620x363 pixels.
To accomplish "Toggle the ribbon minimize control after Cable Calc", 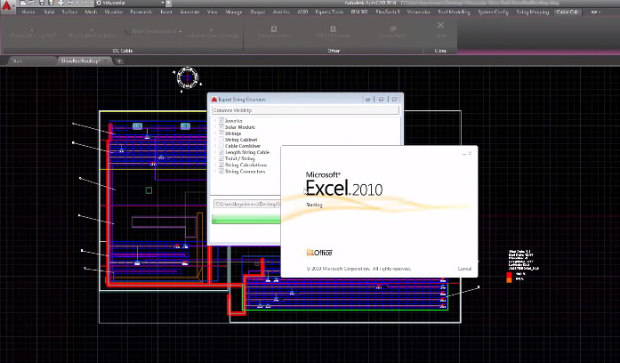I will click(595, 12).
